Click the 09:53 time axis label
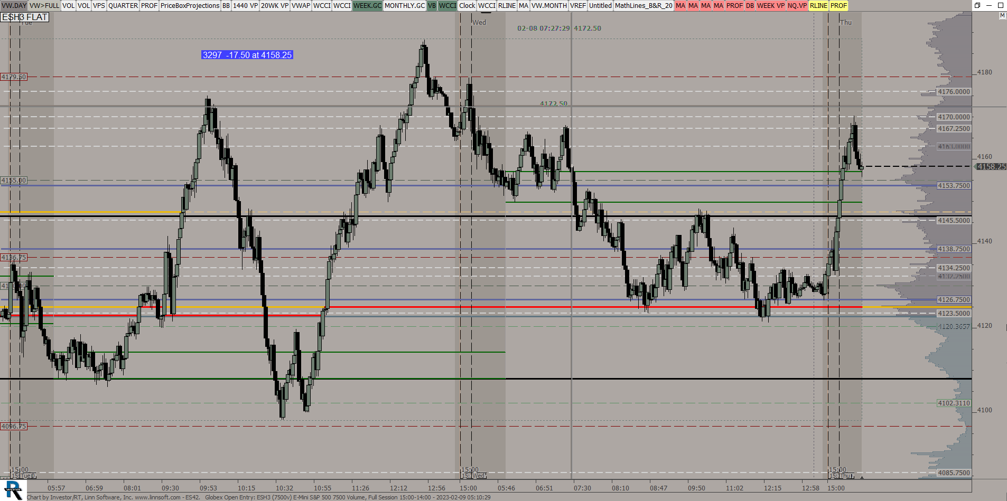Viewport: 1007px width, 501px height. click(208, 488)
